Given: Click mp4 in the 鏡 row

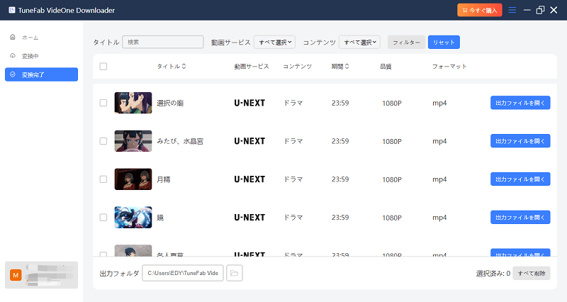Looking at the screenshot, I should pos(439,218).
